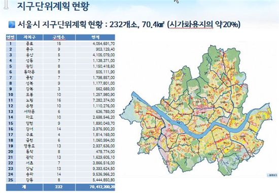Click the 영등포 district cell
The image size is (279, 193).
coord(29,146)
